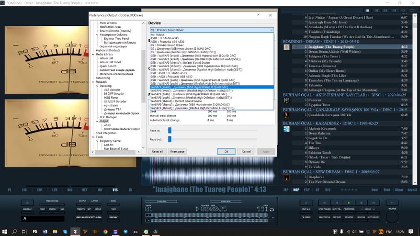Switch to the PL panel tab
Screen dimensions: 420x236
(x=10, y=190)
